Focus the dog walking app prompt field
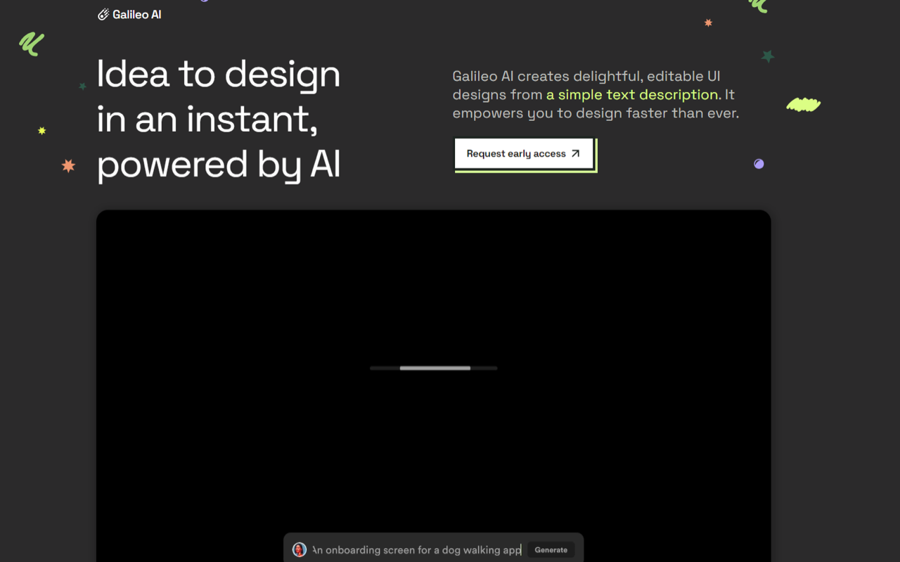 point(417,550)
